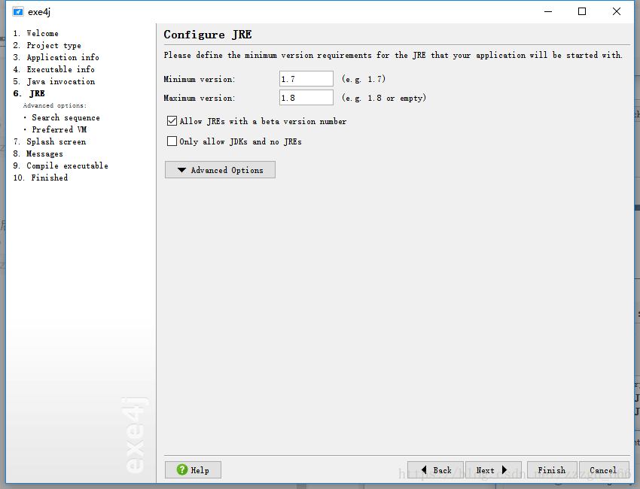Enable Only allow JDKs and no JREs

coord(172,141)
